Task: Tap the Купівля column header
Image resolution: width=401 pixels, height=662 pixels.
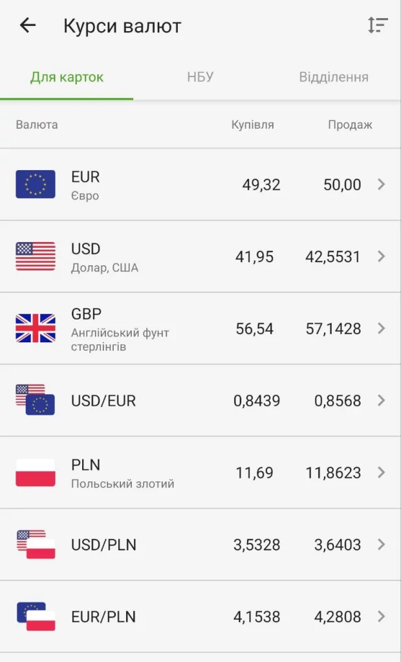Action: point(252,125)
